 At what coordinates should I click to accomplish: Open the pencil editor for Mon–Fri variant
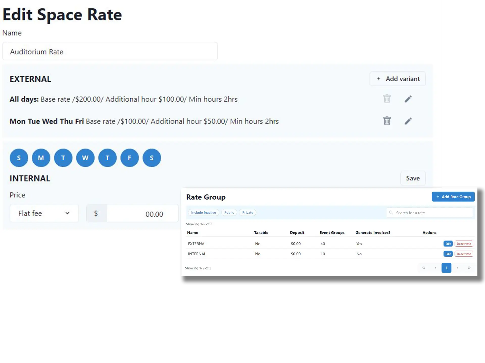pos(408,121)
